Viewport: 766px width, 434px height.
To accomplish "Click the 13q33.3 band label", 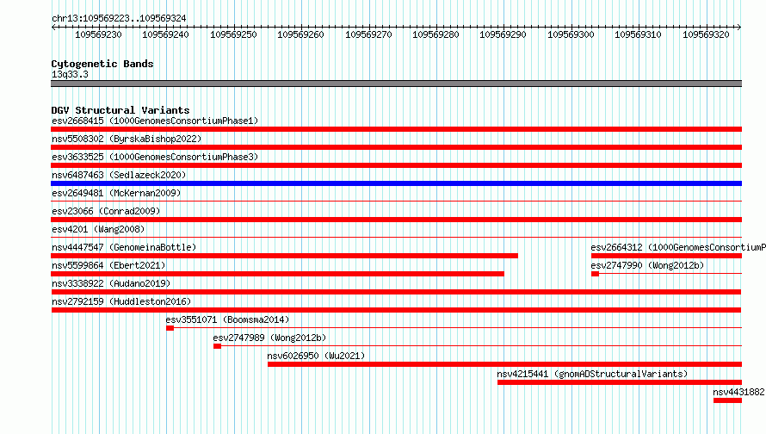I will [70, 74].
